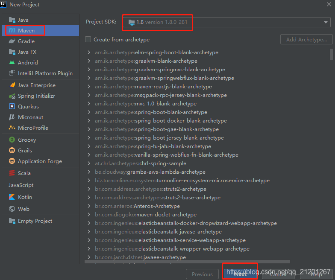Click the Add Archetype... button
Viewport: 335px width, 280px height.
click(x=306, y=39)
